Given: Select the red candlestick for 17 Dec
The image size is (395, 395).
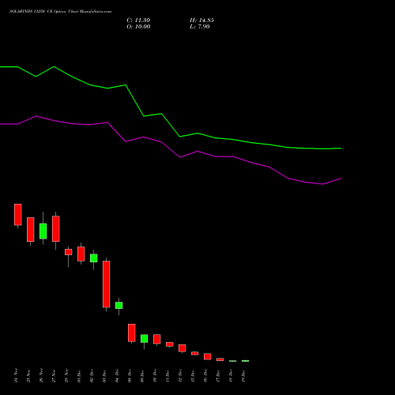Looking at the screenshot, I should [220, 359].
